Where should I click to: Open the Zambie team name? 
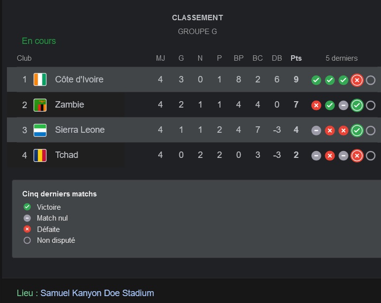pos(70,105)
